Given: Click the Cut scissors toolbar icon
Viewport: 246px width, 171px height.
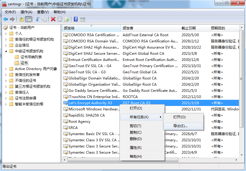Looking at the screenshot, I should (37, 19).
